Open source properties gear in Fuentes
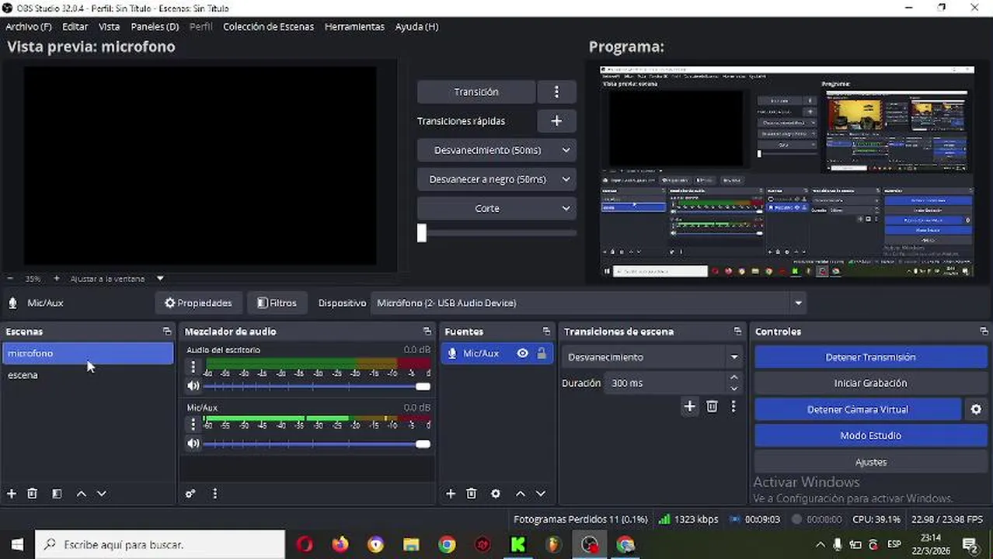The height and width of the screenshot is (559, 993). (496, 494)
